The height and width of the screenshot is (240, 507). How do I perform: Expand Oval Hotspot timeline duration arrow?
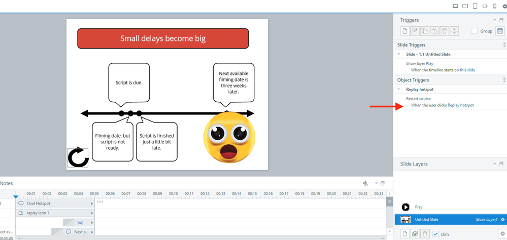click(x=92, y=204)
